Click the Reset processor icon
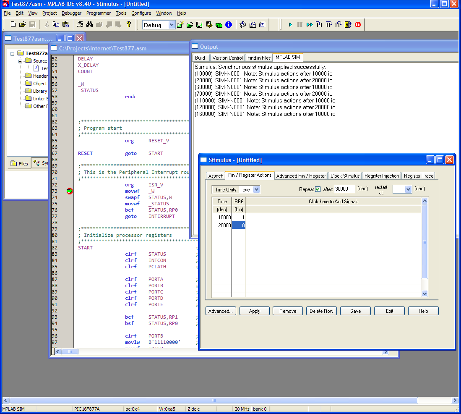The image size is (461, 414). tap(348, 25)
